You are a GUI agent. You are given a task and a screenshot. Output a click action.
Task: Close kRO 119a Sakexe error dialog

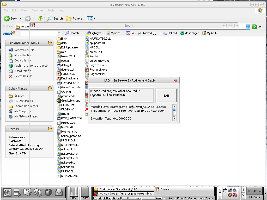click(x=176, y=80)
